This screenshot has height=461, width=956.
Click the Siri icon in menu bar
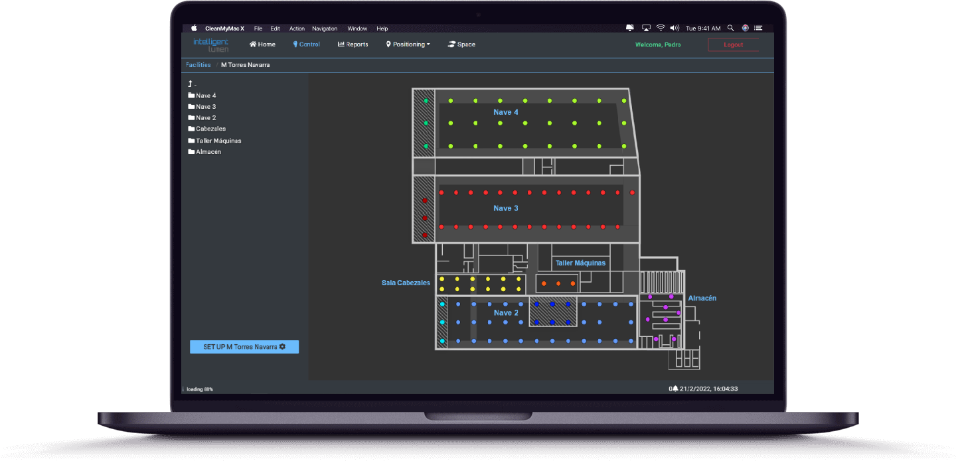745,28
